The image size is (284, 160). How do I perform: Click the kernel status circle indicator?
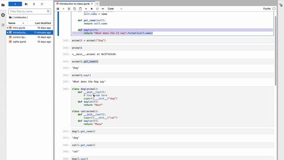pyautogui.click(x=274, y=9)
